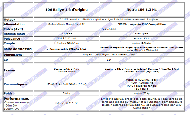Image resolution: width=190 pixels, height=115 pixels.
Task: Select the 'Boîte de vitesses' row label
Action: (x=18, y=49)
